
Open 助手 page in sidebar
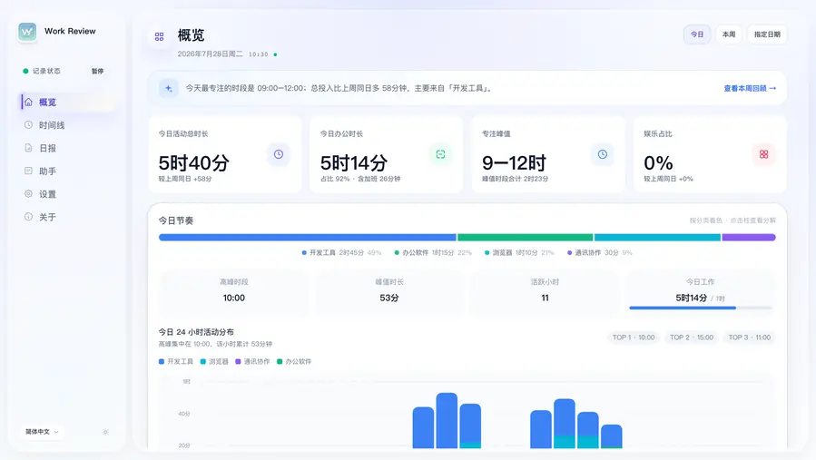tap(67, 171)
